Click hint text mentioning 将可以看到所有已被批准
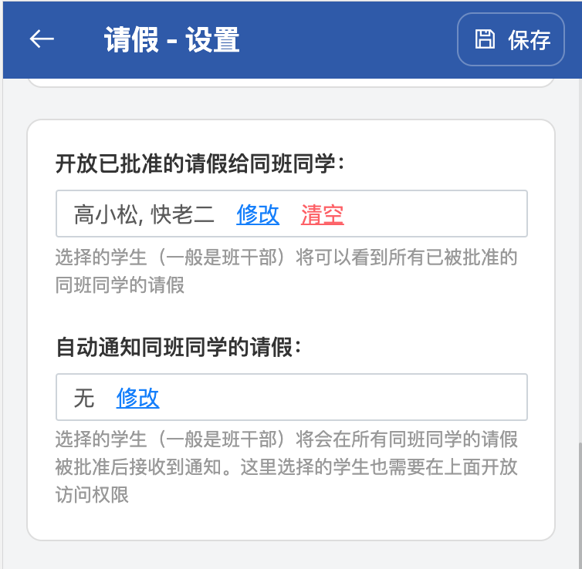The image size is (582, 569). point(286,257)
